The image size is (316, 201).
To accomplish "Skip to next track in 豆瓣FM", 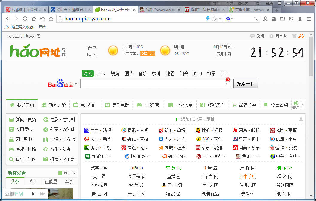I will (42, 194).
